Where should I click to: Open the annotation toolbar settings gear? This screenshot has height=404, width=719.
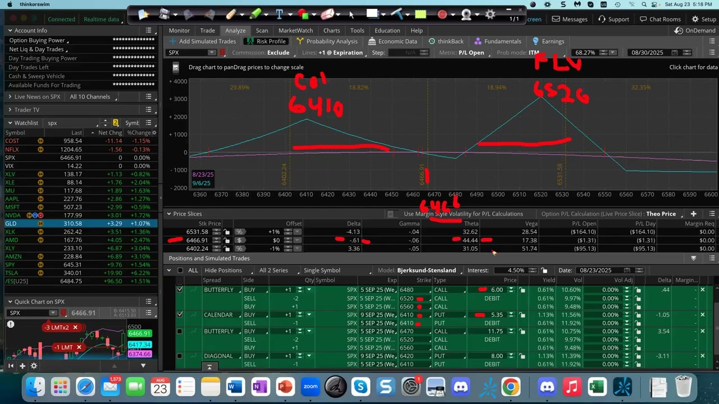pyautogui.click(x=490, y=15)
